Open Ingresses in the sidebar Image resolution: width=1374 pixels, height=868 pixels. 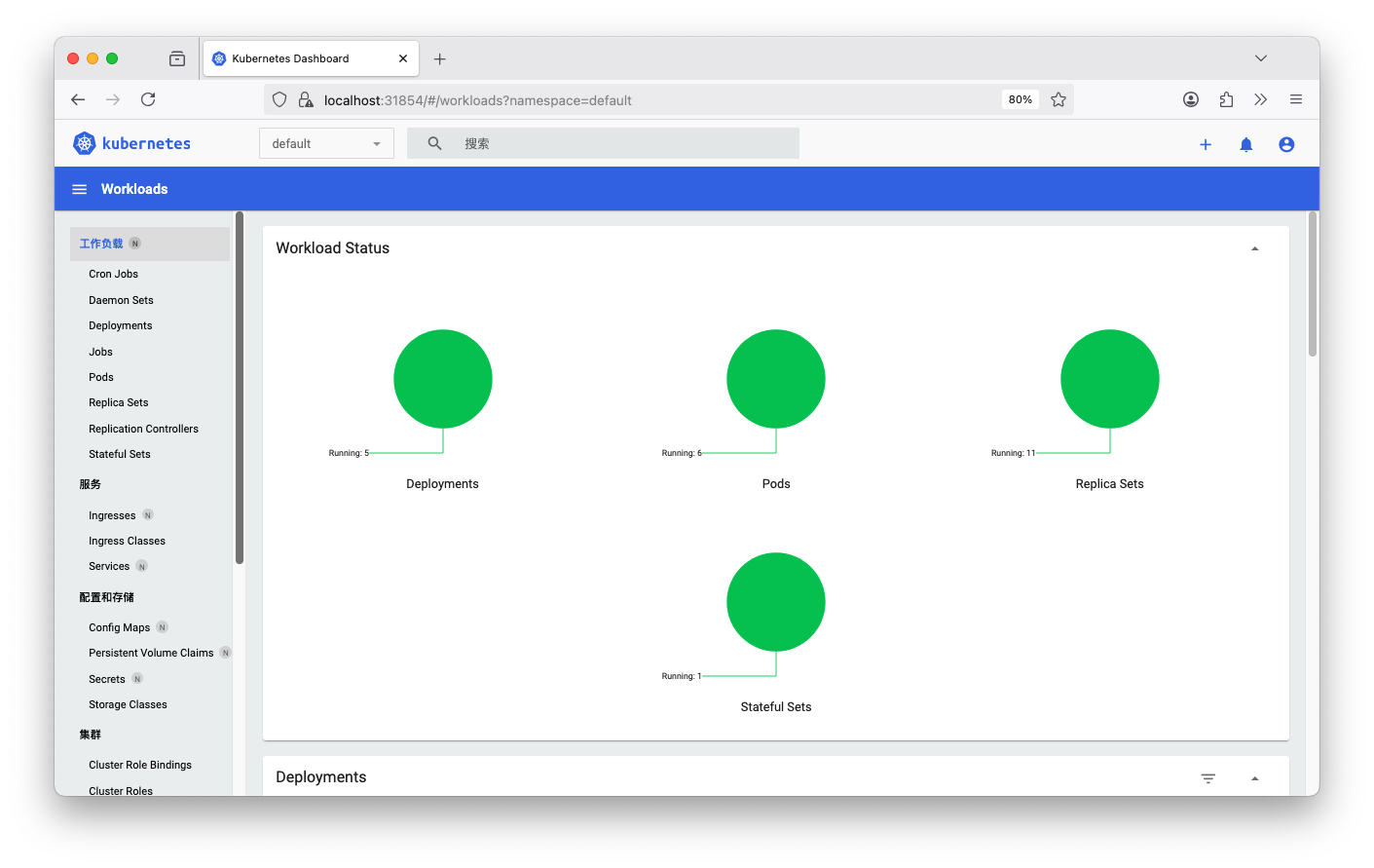112,515
